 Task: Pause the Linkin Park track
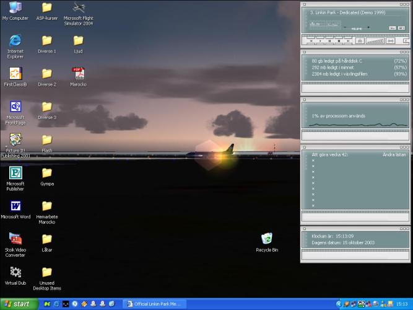pyautogui.click(x=328, y=41)
